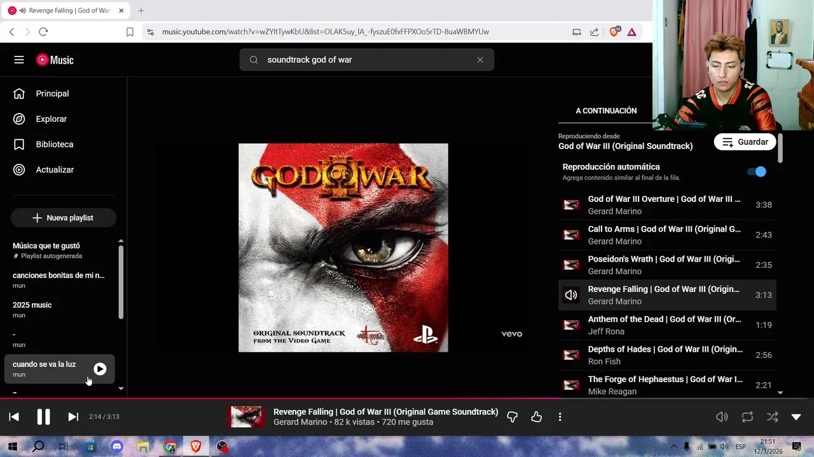Open 'cuando se va la luz' playlist
This screenshot has width=814, height=457.
[44, 364]
